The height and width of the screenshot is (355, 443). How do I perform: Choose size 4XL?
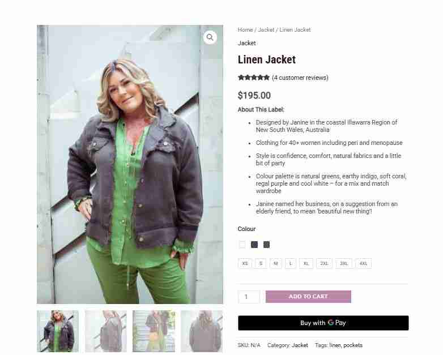(363, 263)
